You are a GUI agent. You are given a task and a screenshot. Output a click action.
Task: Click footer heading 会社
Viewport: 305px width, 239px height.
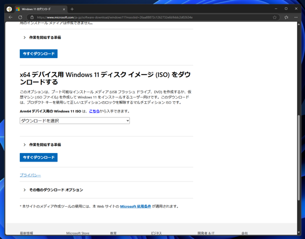245,233
